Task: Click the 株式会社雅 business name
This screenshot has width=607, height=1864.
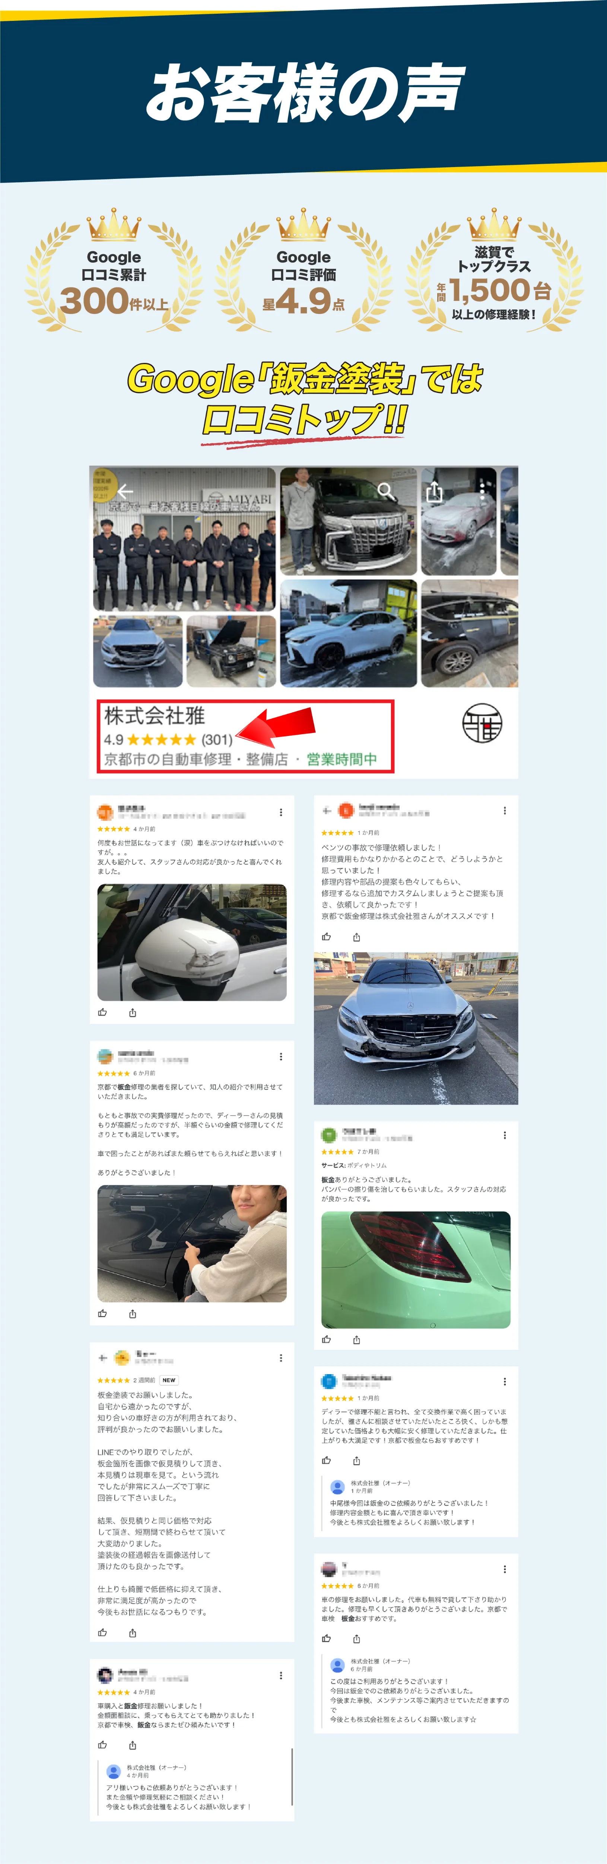Action: [x=155, y=716]
